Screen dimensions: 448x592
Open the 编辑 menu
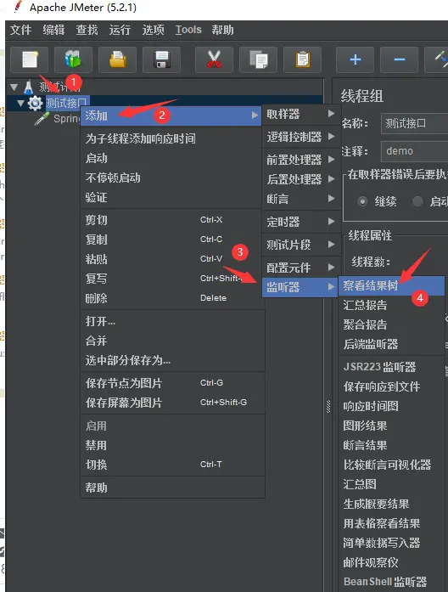[x=53, y=30]
